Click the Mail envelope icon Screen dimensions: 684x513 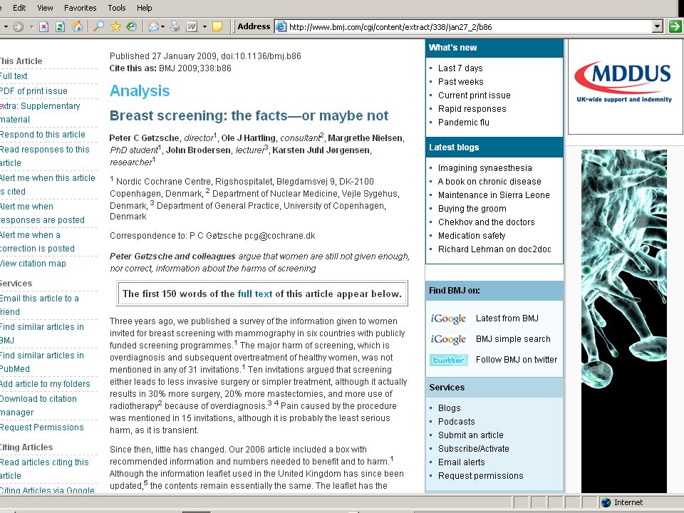(154, 27)
